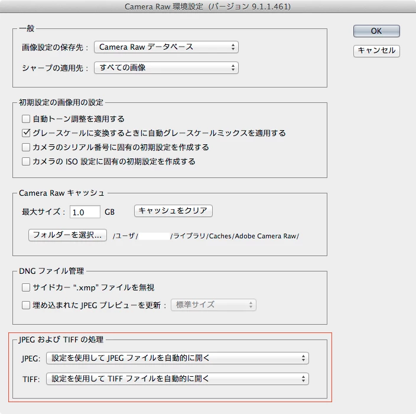
Task: Click the フォルダーを選択... button
Action: (x=67, y=235)
